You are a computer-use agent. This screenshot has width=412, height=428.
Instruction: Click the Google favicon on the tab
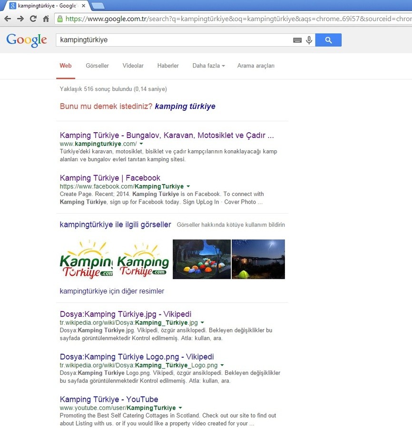tap(12, 6)
